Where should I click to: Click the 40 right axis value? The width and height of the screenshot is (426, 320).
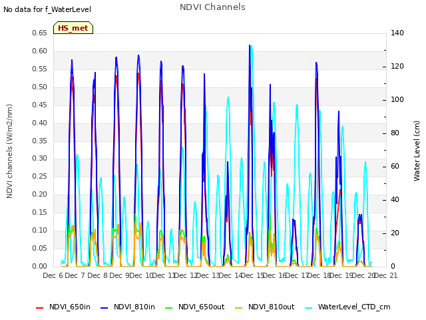pos(395,200)
